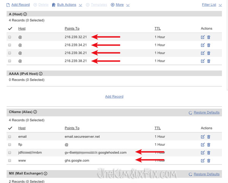Edit the email CName record

203,137
